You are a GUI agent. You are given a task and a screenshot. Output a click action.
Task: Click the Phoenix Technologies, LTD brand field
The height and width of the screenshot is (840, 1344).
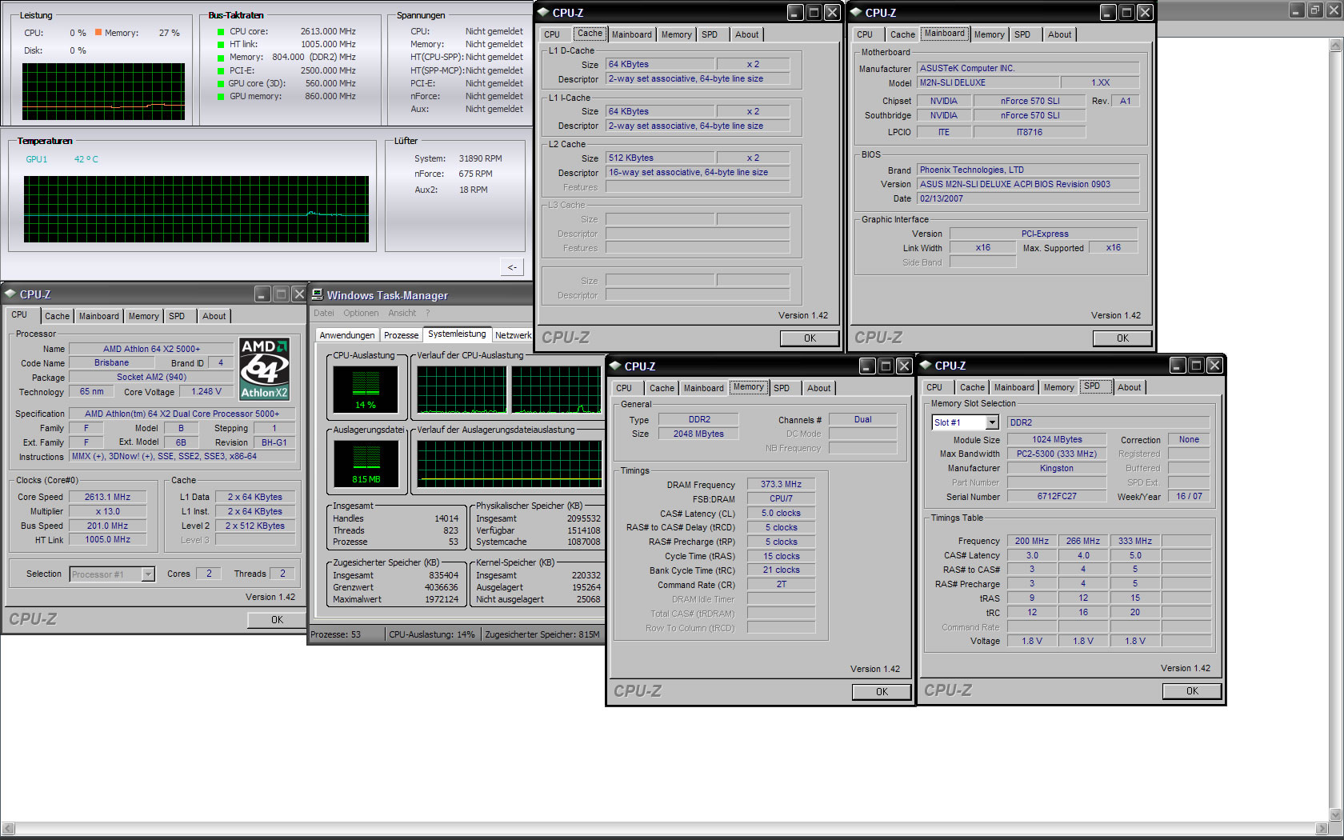click(x=1028, y=170)
